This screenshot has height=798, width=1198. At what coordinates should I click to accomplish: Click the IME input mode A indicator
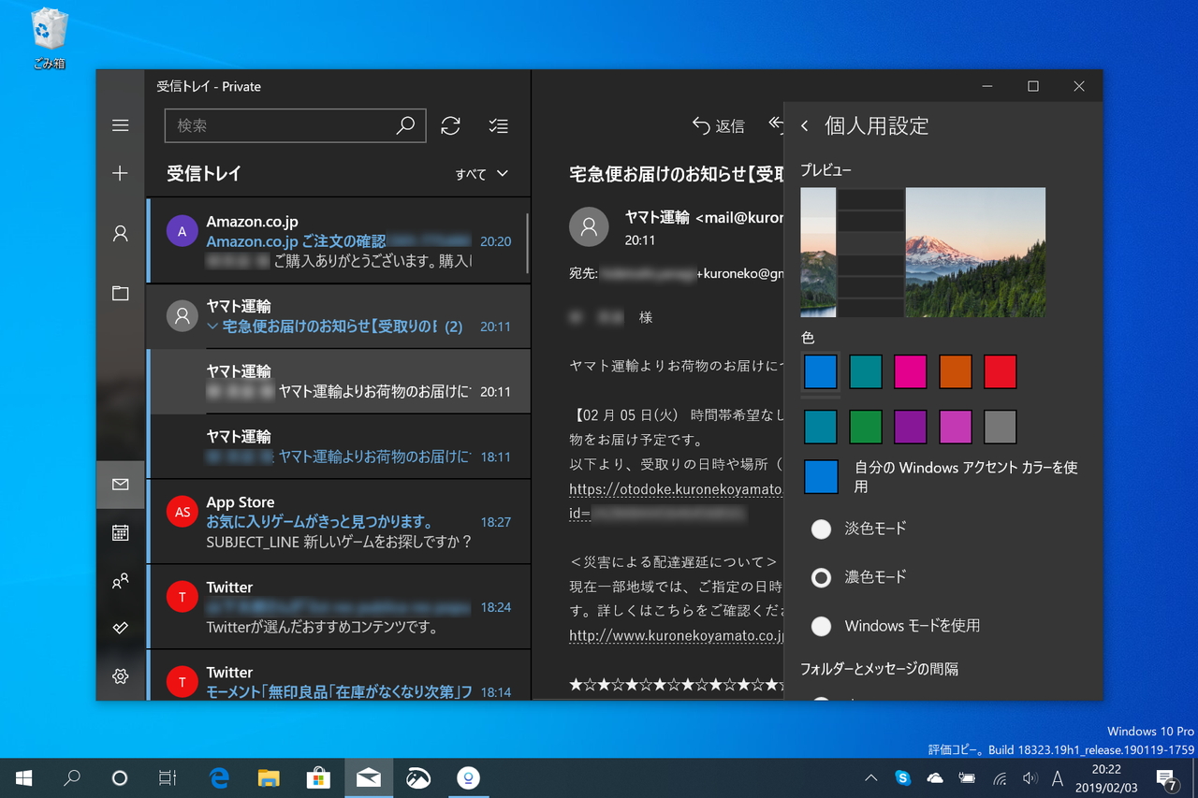pos(1058,777)
